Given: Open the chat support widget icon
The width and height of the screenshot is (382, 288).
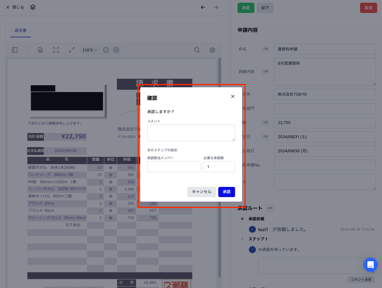Looking at the screenshot, I should [x=371, y=265].
